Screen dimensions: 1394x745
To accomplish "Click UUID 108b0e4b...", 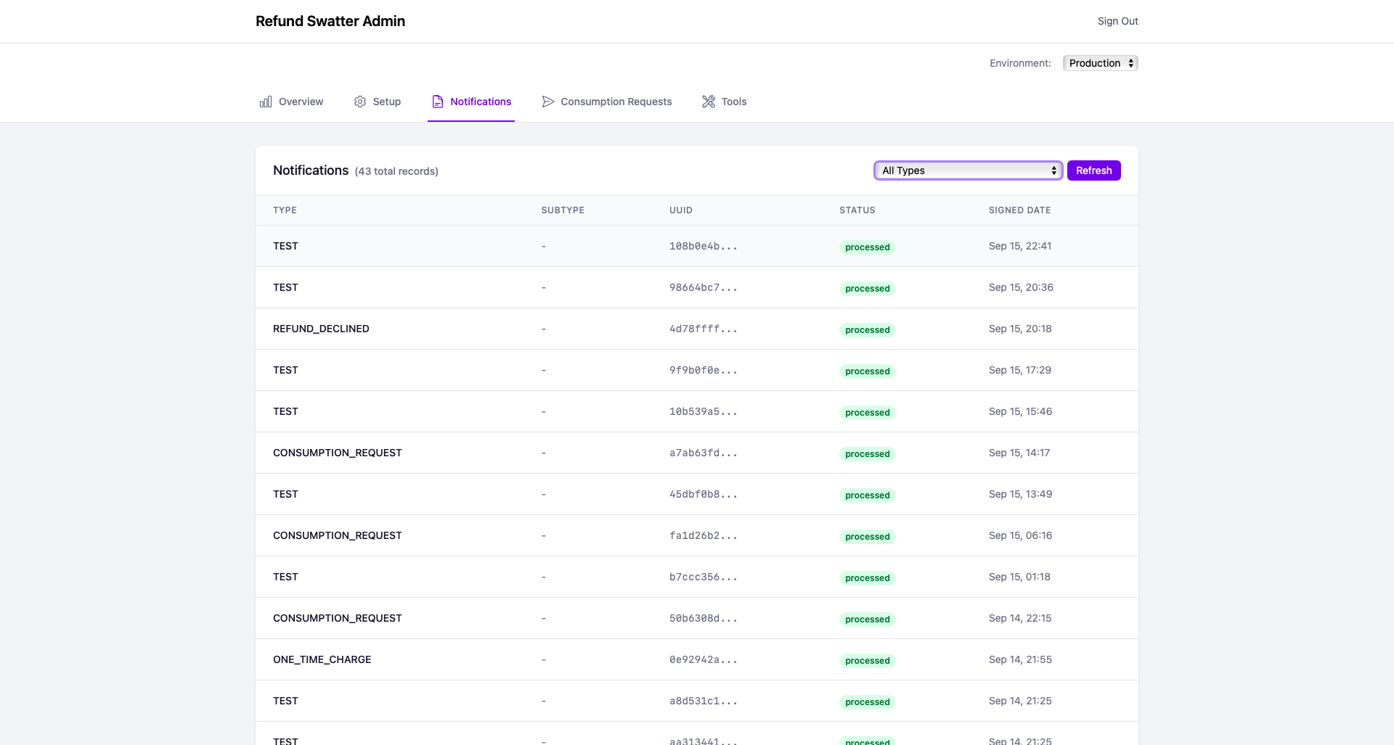I will click(704, 247).
